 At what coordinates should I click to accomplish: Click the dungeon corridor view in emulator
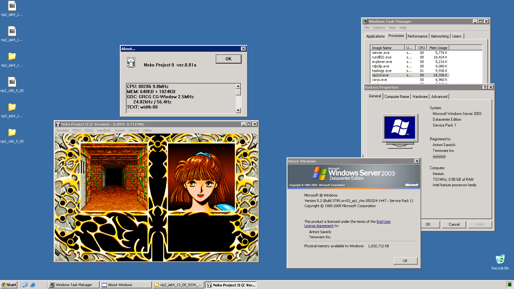click(x=114, y=177)
